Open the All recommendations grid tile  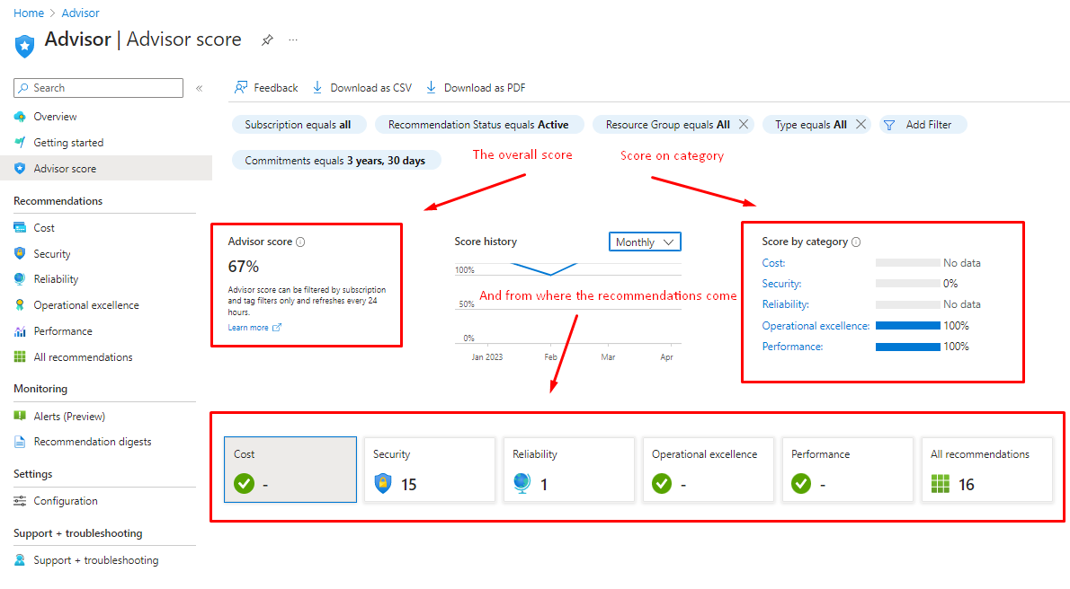[986, 470]
